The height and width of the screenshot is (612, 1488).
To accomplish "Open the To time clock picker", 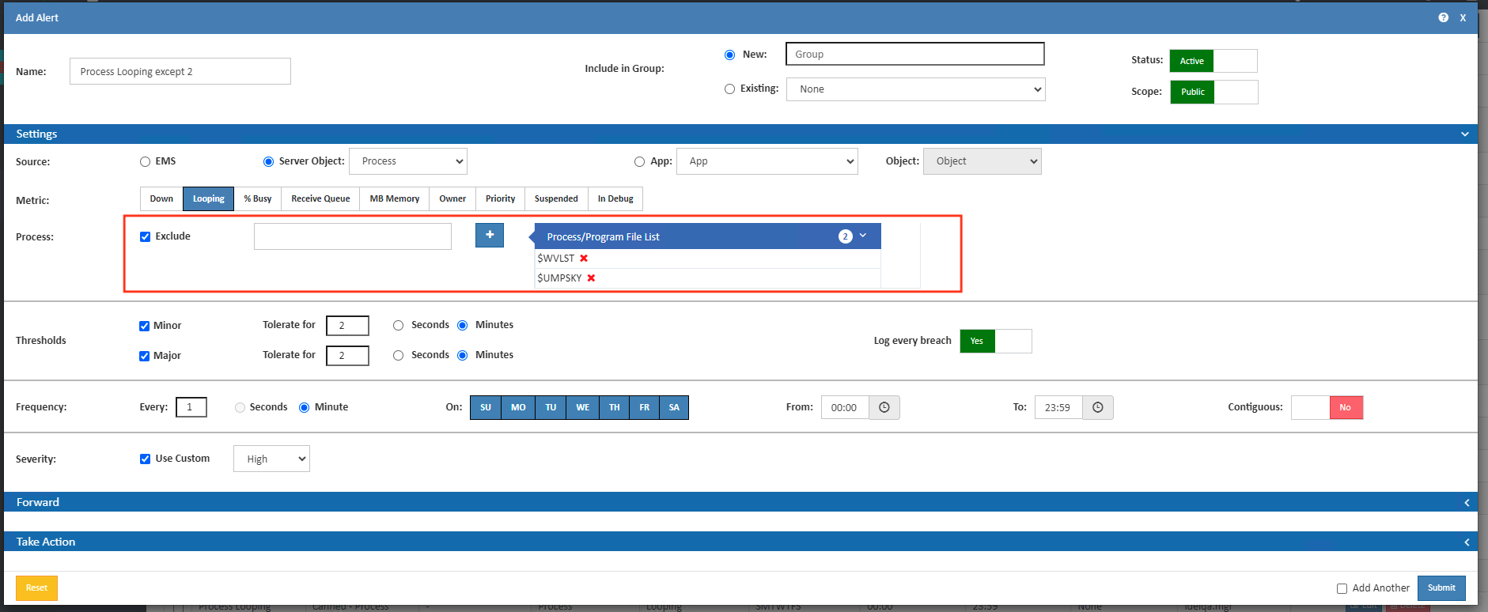I will [1097, 407].
